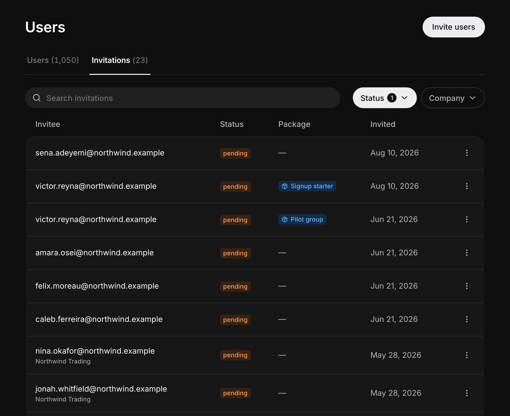Screen dimensions: 510x416
Task: Open kebab menu for Signup starter invitation
Action: [x=467, y=186]
